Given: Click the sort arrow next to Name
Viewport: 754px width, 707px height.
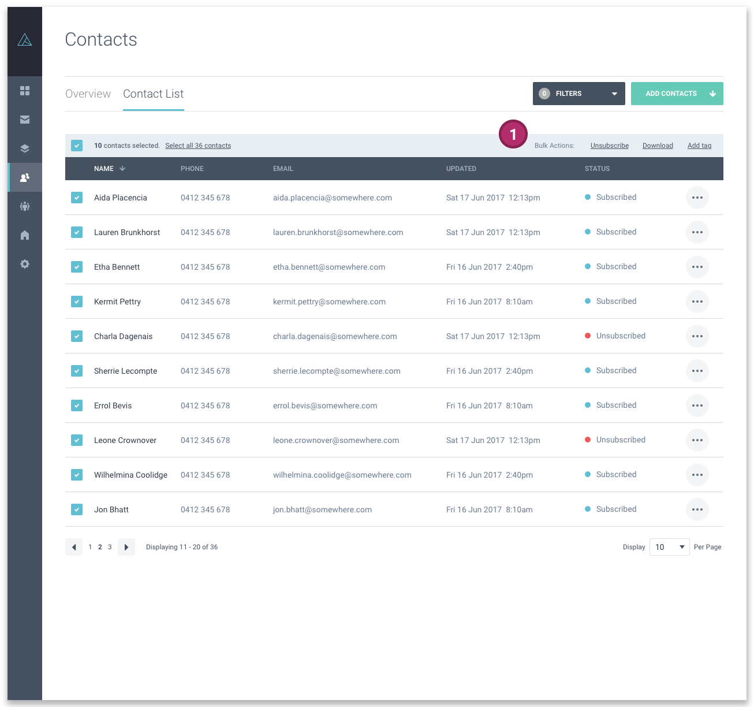Looking at the screenshot, I should click(x=122, y=169).
